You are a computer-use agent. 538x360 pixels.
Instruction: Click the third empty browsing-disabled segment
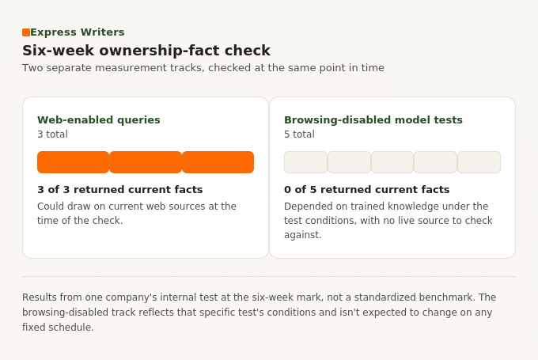pos(392,162)
